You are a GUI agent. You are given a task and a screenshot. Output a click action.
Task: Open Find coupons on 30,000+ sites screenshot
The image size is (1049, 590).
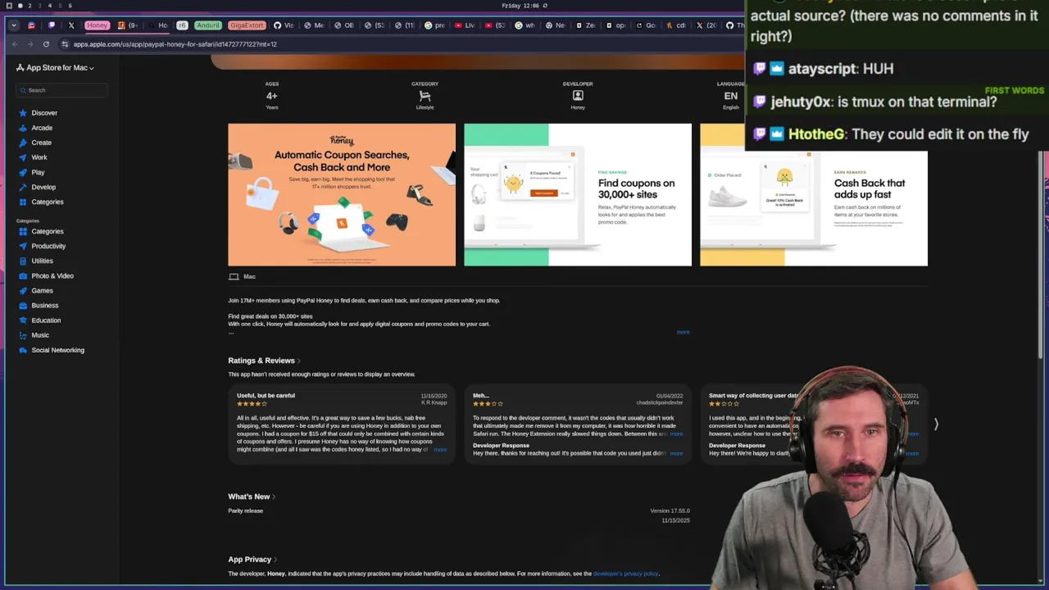coord(578,195)
